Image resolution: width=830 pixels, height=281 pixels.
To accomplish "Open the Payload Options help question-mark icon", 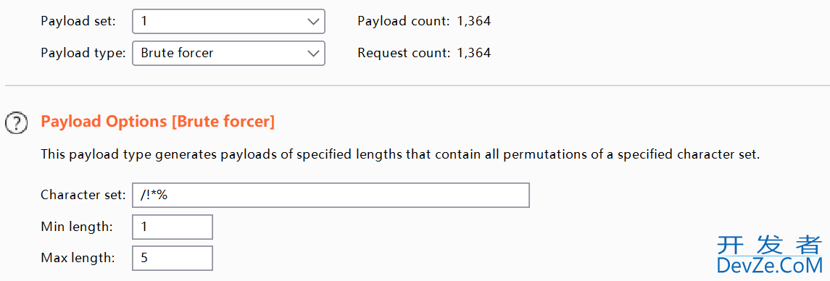I will (16, 123).
